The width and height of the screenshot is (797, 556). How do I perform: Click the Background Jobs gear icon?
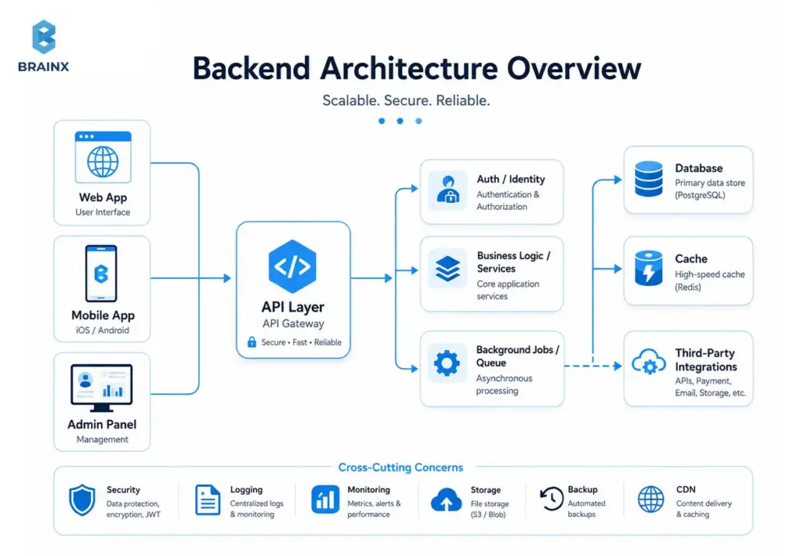pyautogui.click(x=447, y=363)
